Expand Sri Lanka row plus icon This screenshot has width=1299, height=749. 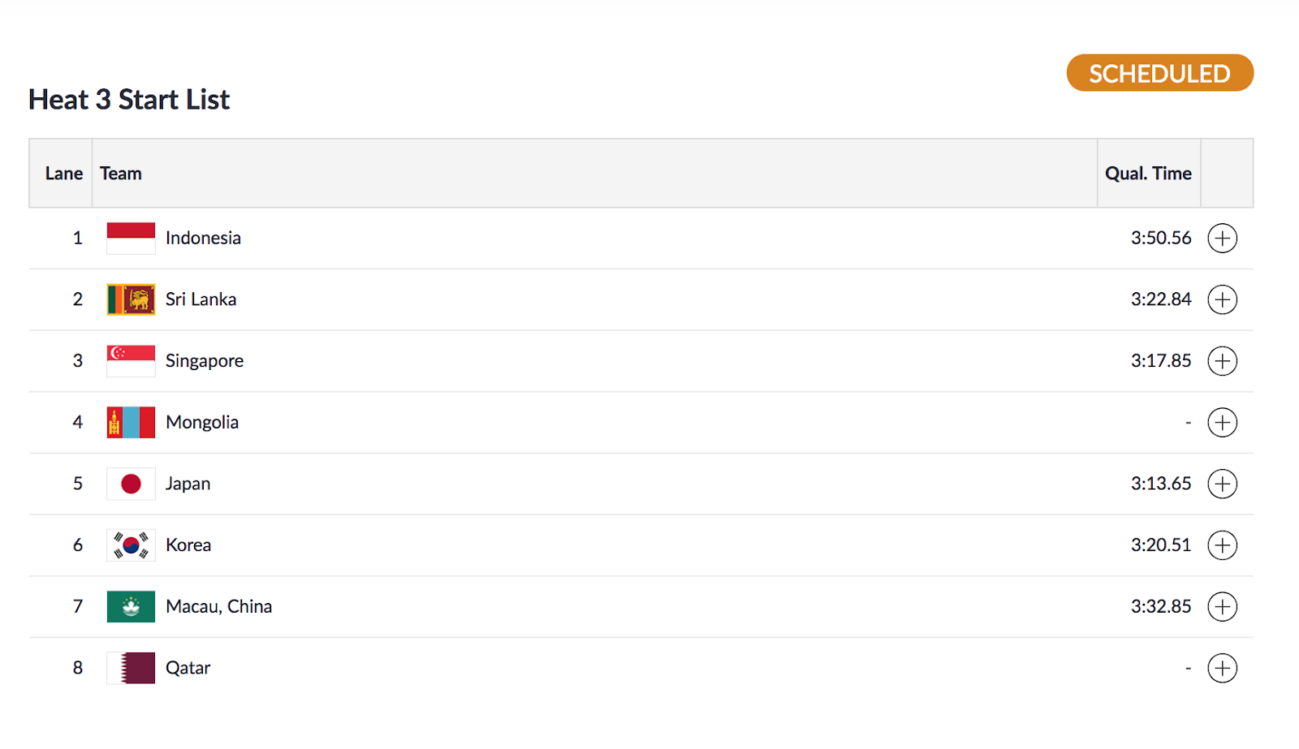(x=1222, y=299)
